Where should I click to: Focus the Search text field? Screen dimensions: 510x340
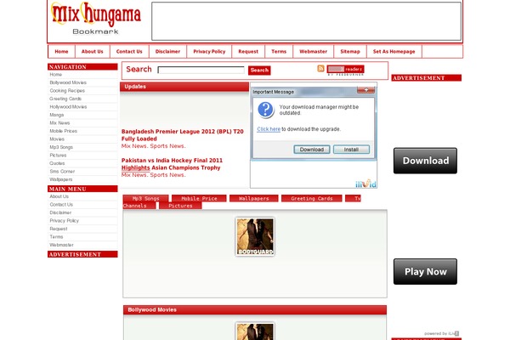pos(201,70)
